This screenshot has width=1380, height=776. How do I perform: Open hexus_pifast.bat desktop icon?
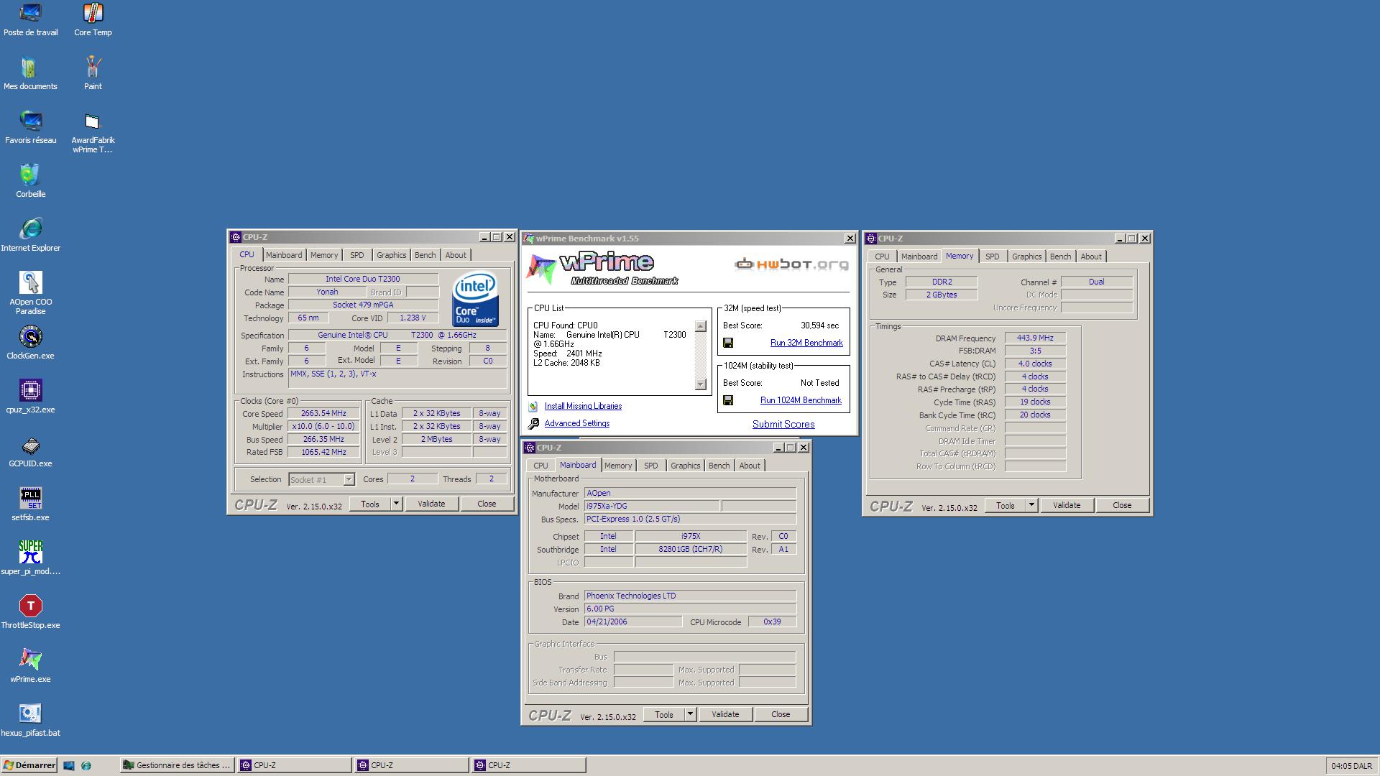(x=30, y=720)
